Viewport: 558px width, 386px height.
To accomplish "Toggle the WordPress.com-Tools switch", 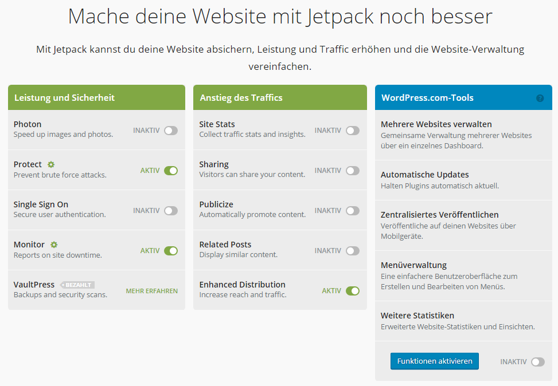I will coord(538,362).
